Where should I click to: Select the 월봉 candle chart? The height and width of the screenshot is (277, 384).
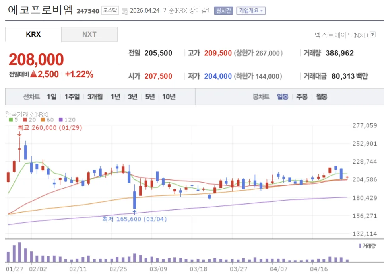[322, 97]
